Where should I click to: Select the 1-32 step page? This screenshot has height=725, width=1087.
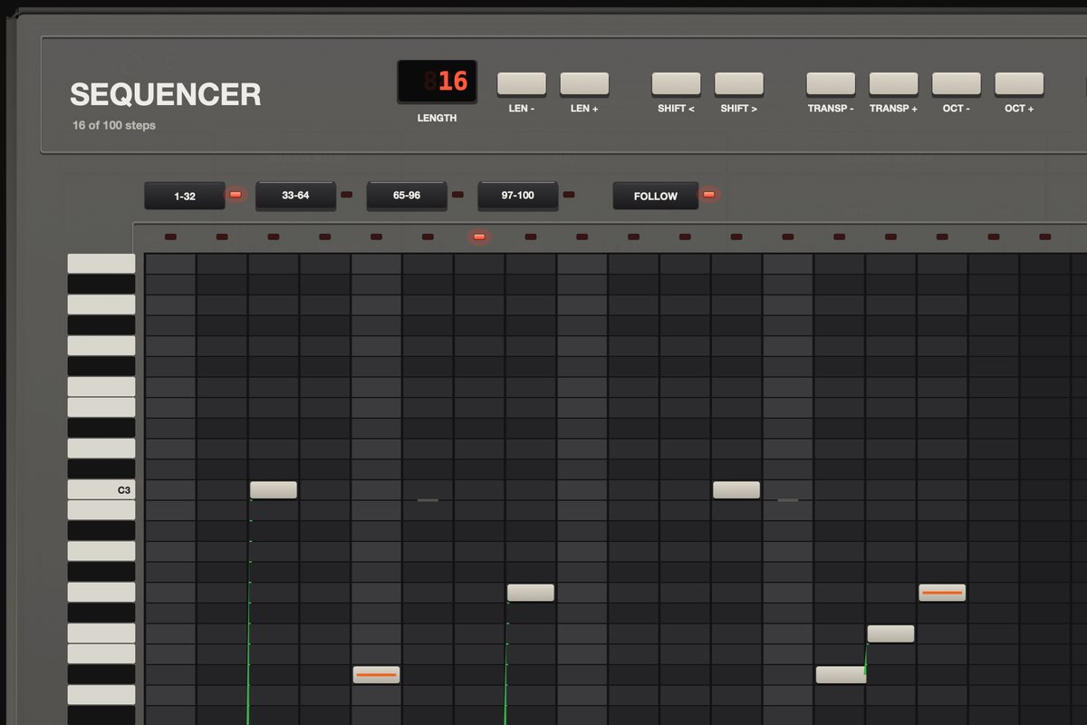pyautogui.click(x=185, y=196)
